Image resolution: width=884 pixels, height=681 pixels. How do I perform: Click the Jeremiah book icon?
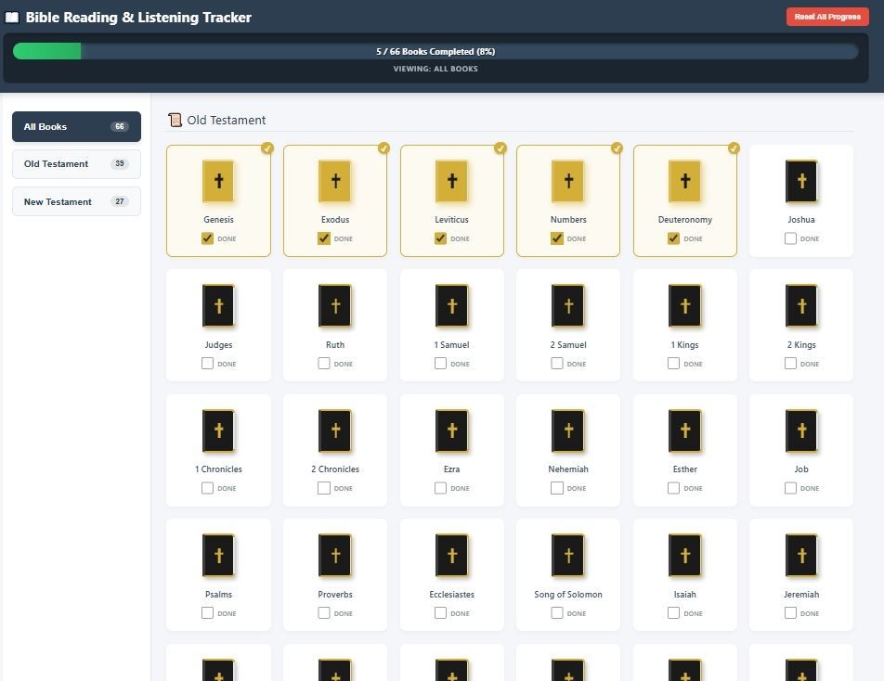pyautogui.click(x=801, y=556)
